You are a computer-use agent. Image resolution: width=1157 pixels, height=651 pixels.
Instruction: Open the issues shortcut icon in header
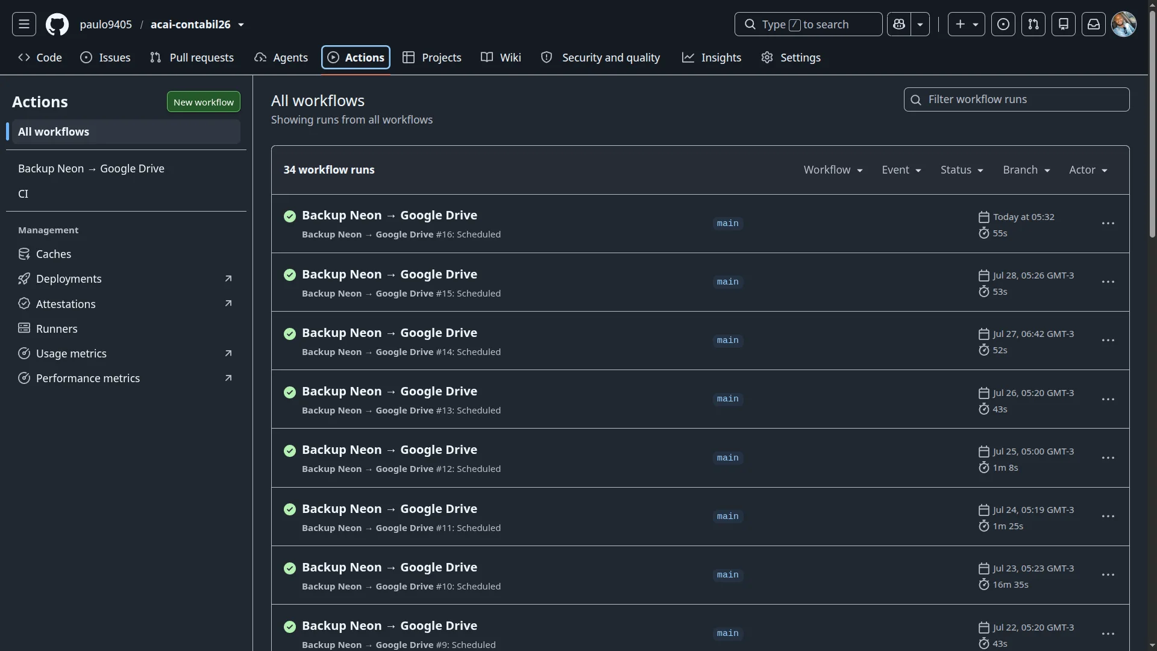click(1003, 24)
